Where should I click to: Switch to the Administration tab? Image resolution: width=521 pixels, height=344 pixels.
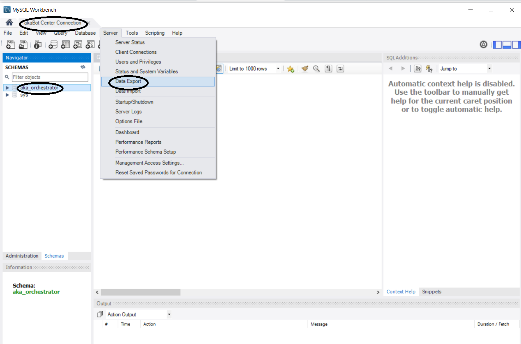22,256
